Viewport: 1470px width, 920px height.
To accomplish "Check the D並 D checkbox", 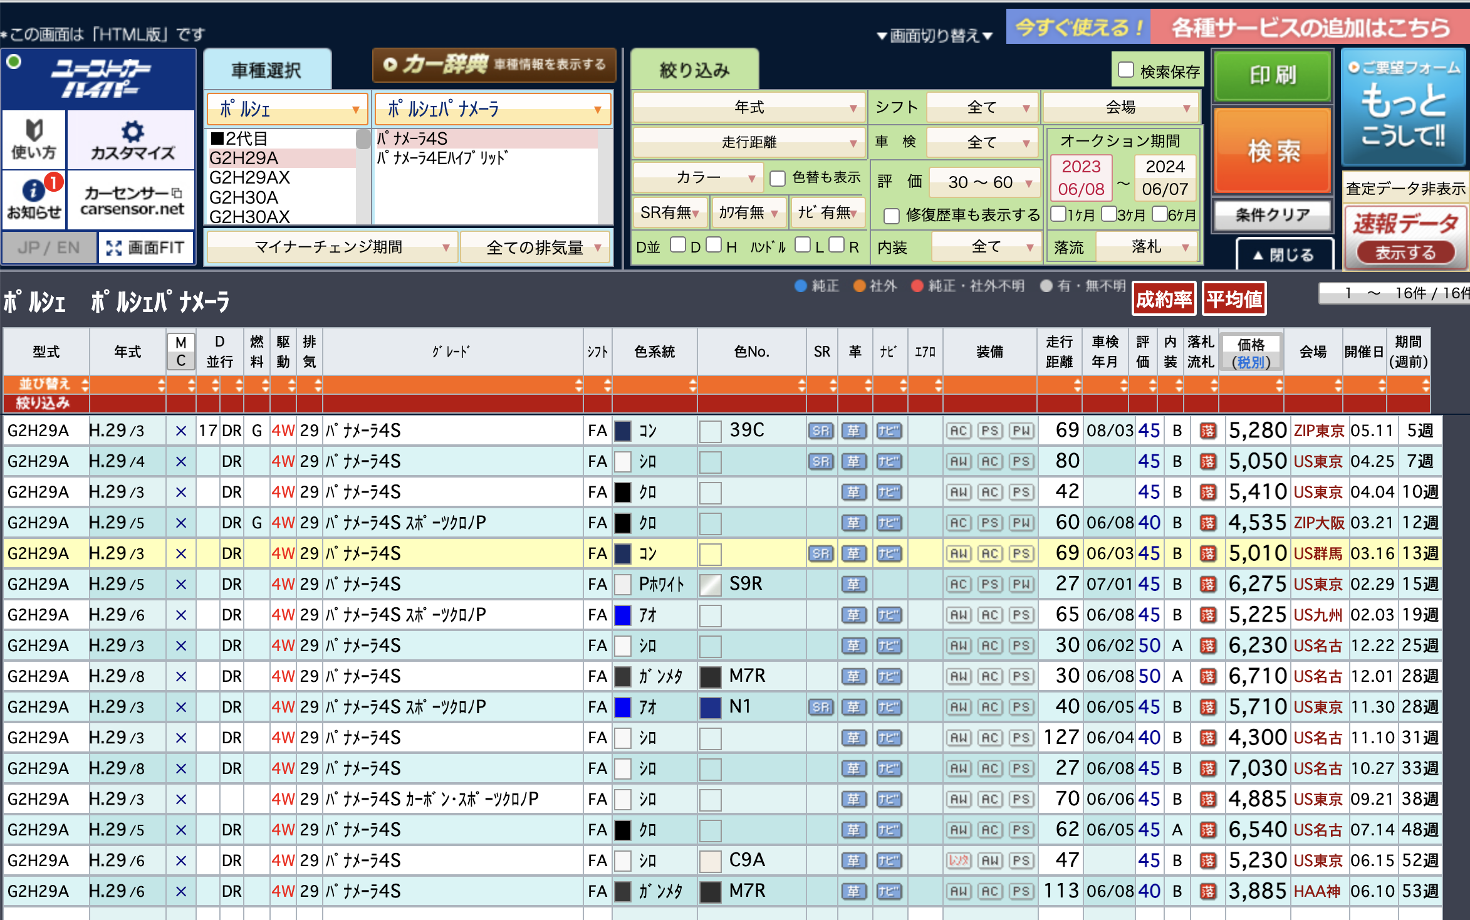I will (x=678, y=245).
